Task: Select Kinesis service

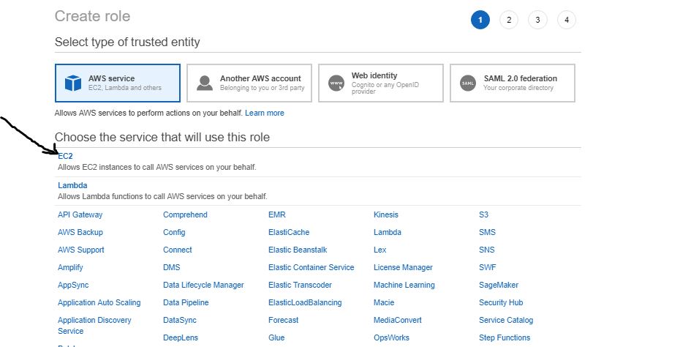Action: [385, 214]
